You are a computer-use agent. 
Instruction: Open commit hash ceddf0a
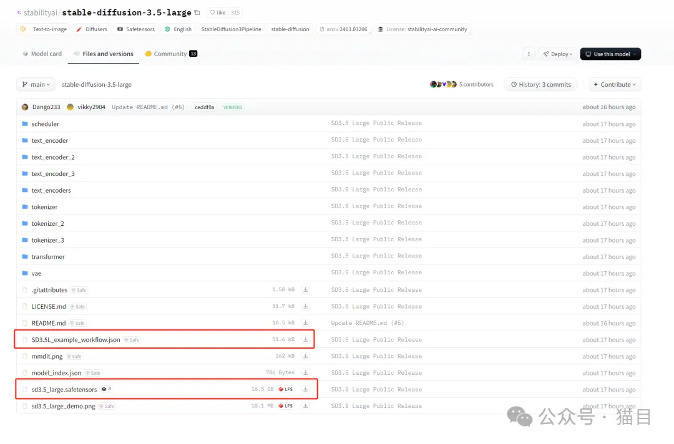(204, 107)
